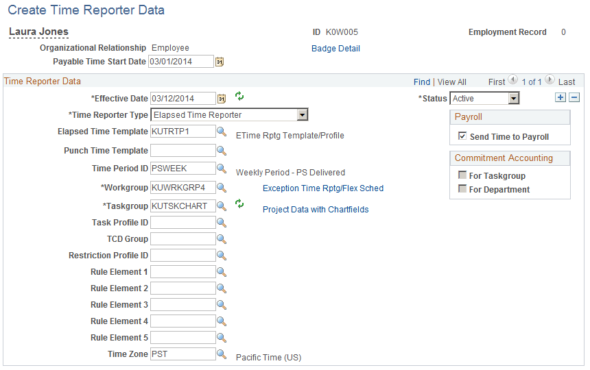The image size is (590, 370).
Task: Open calendar picker for Effective Date
Action: (222, 99)
